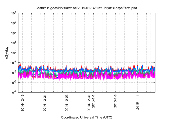Select the 2014-12-16 date tick label
Image resolution: width=171 pixels, height=120 pixels.
point(22,103)
